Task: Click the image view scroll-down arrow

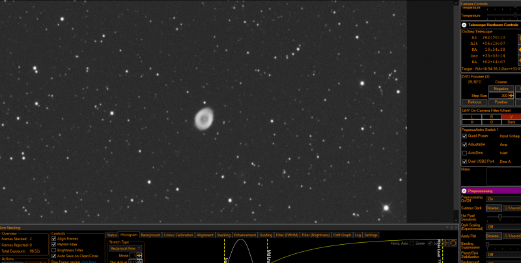Action: tap(456, 221)
